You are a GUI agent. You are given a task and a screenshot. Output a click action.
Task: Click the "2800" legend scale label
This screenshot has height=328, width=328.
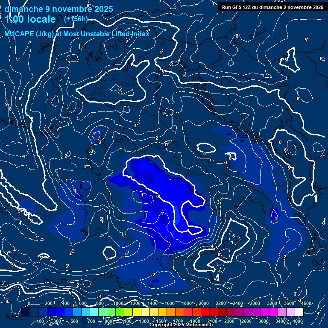[x=255, y=303]
